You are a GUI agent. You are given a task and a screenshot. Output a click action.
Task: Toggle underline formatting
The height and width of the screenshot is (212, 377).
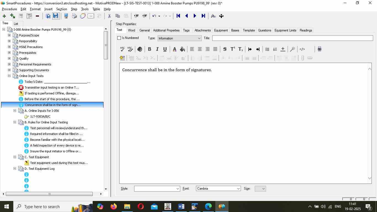pyautogui.click(x=165, y=49)
